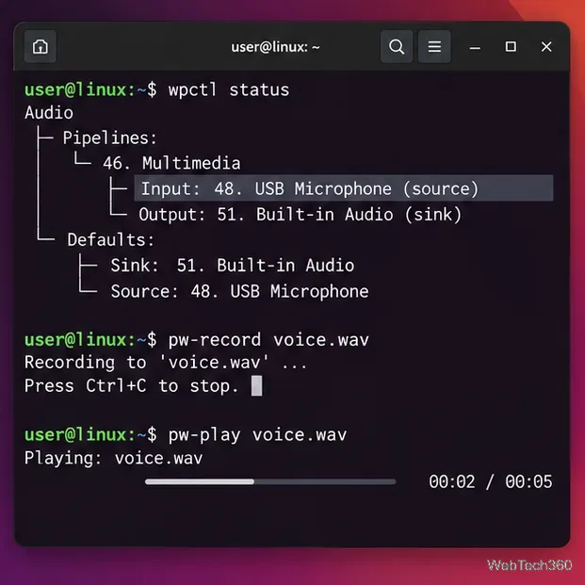Click the '00:02 / 00:05' time readout
Screen dimensions: 585x585
[490, 481]
